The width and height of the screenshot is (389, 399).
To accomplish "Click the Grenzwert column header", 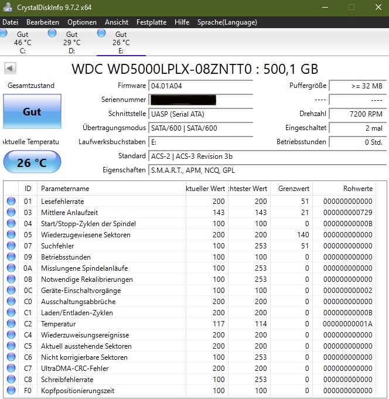I will point(292,188).
